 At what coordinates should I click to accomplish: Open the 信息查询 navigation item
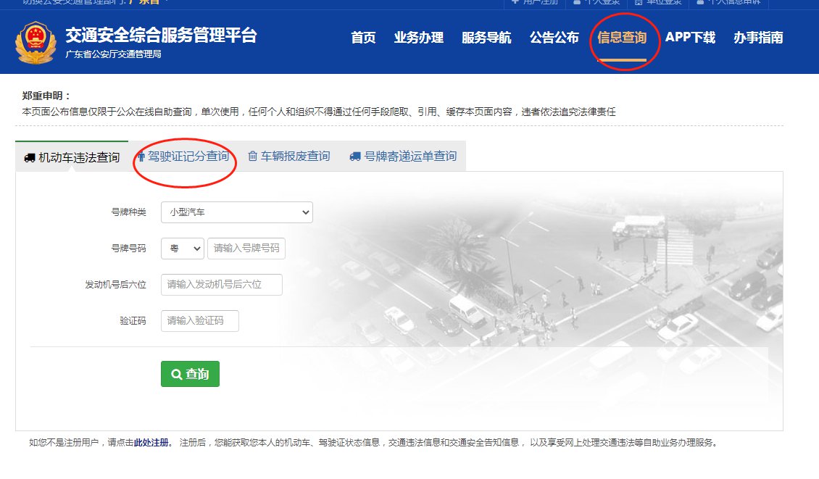point(621,38)
